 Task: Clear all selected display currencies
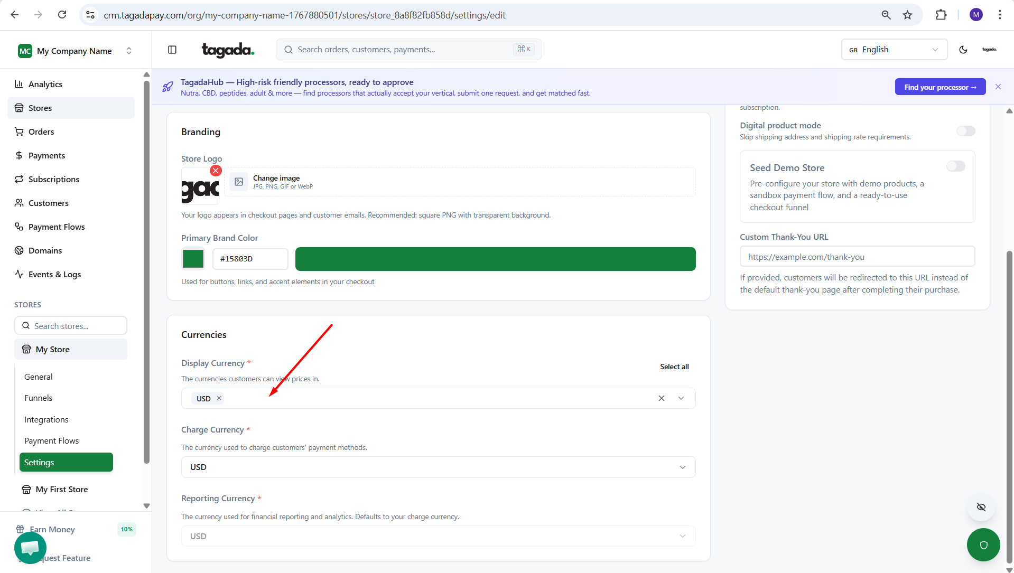[661, 398]
